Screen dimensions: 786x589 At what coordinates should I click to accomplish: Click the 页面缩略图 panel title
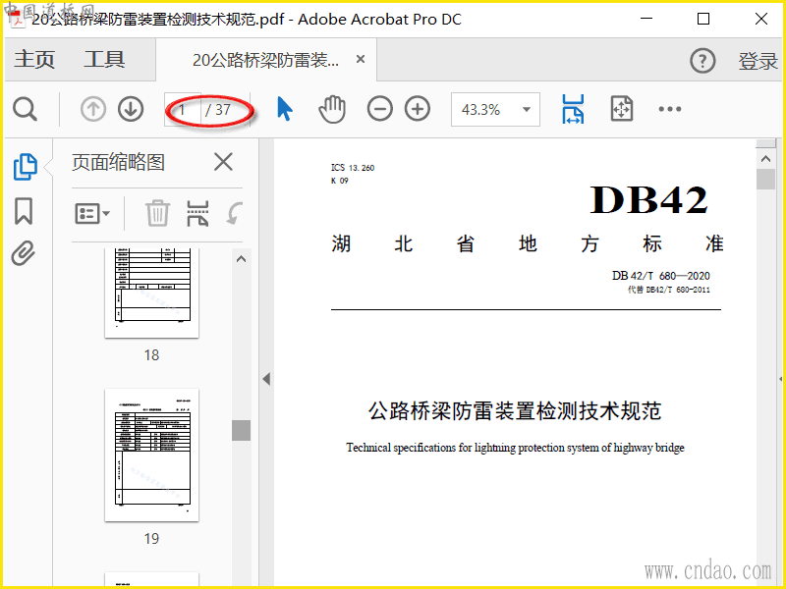point(118,162)
